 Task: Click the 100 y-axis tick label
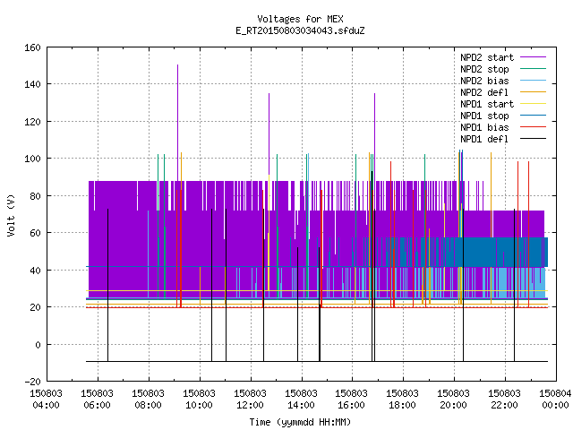(x=32, y=159)
